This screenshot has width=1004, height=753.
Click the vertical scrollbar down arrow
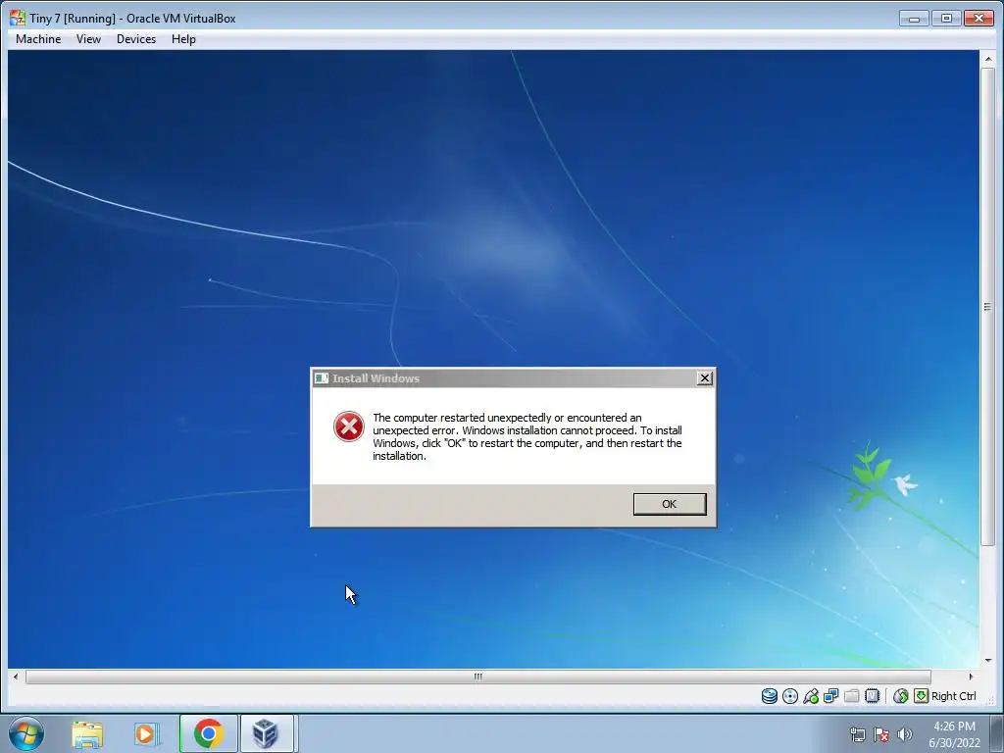[x=988, y=660]
